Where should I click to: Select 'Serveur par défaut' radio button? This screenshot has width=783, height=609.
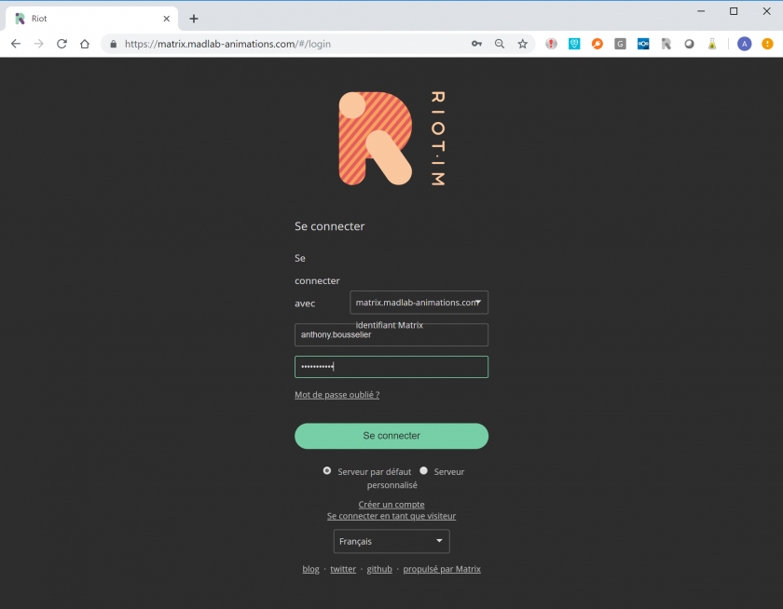click(x=327, y=471)
